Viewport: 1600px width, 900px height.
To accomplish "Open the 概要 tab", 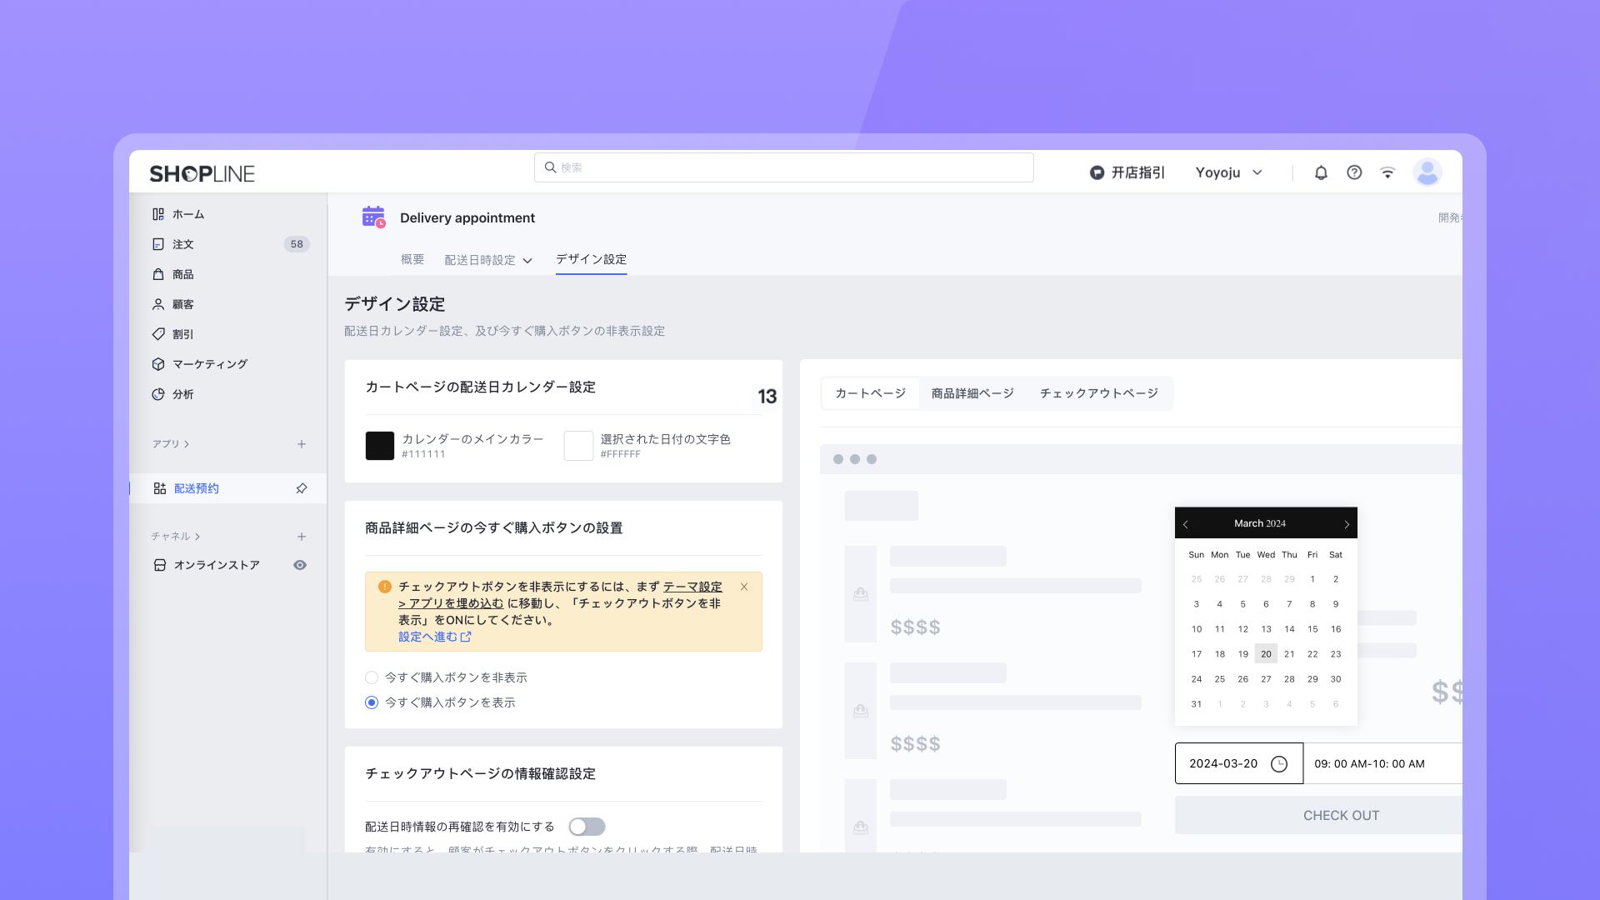I will point(412,260).
